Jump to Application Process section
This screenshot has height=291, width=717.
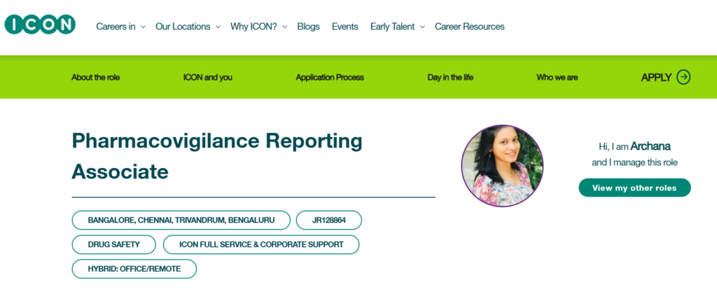coord(330,77)
